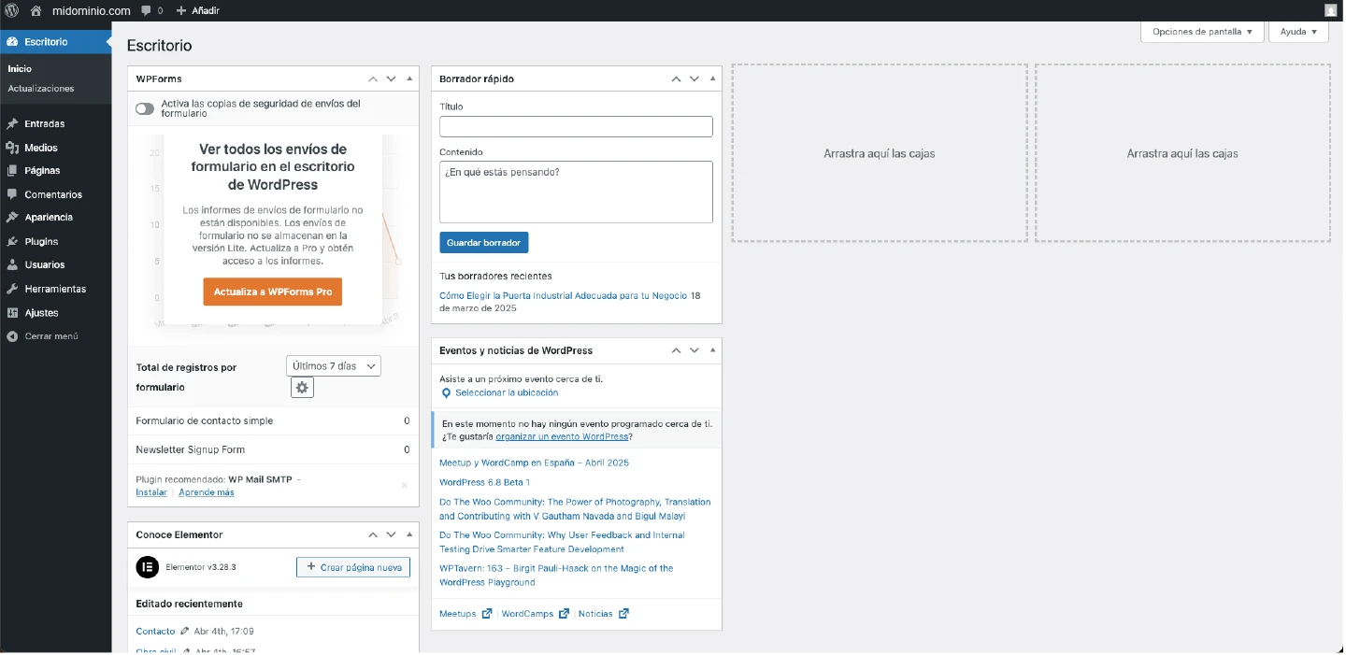Viewport: 1346px width, 655px height.
Task: Select Inicio in the sidebar submenu
Action: click(20, 68)
